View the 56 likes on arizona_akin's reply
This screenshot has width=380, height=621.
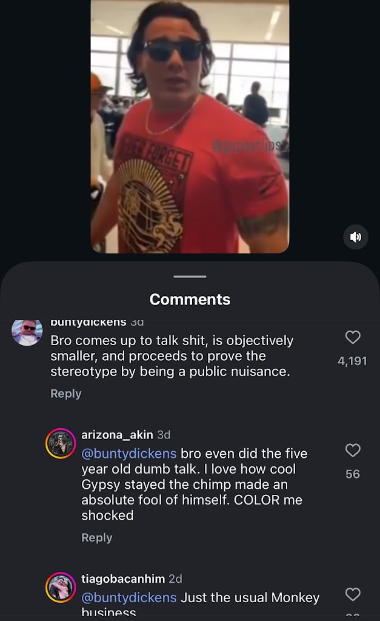click(353, 474)
